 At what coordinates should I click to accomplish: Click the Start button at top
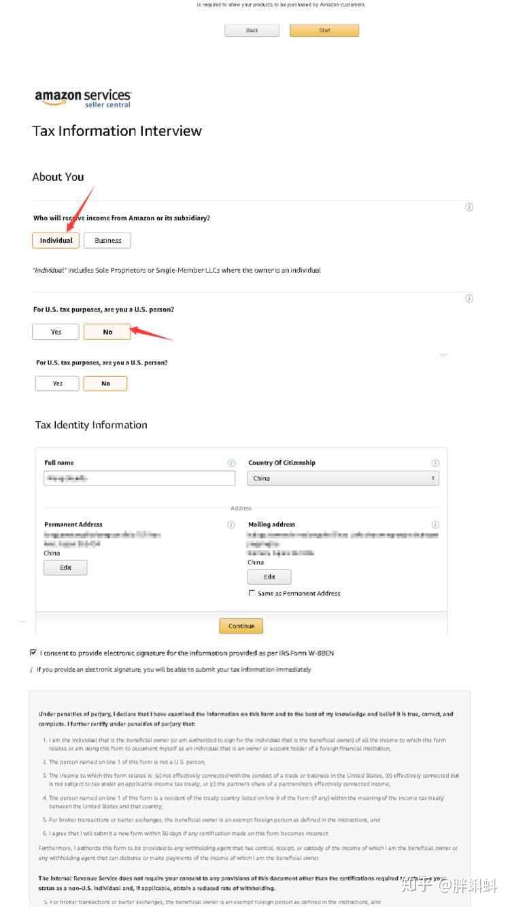pyautogui.click(x=324, y=31)
